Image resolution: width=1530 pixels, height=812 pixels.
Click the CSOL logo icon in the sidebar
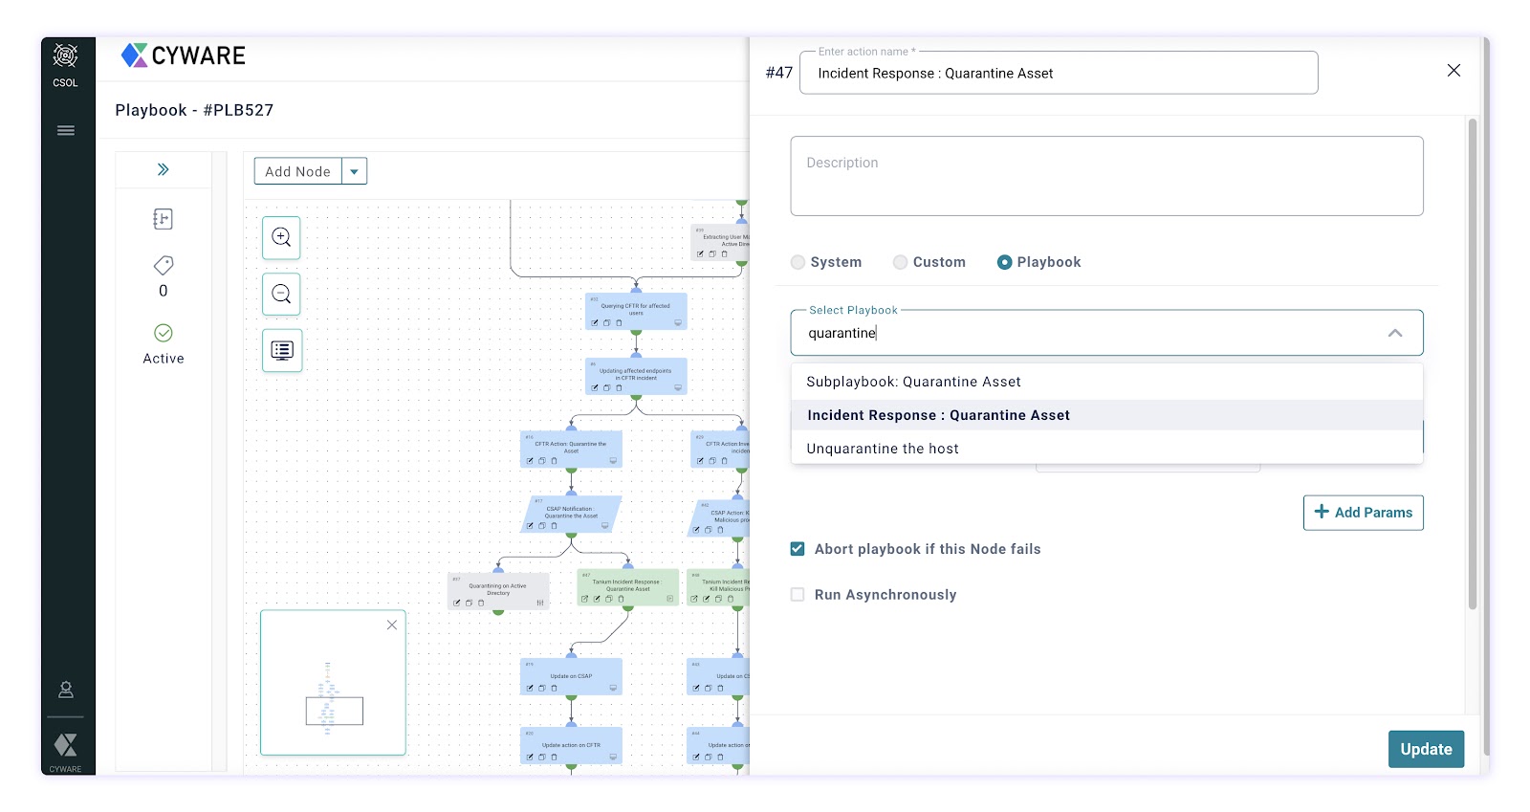65,55
